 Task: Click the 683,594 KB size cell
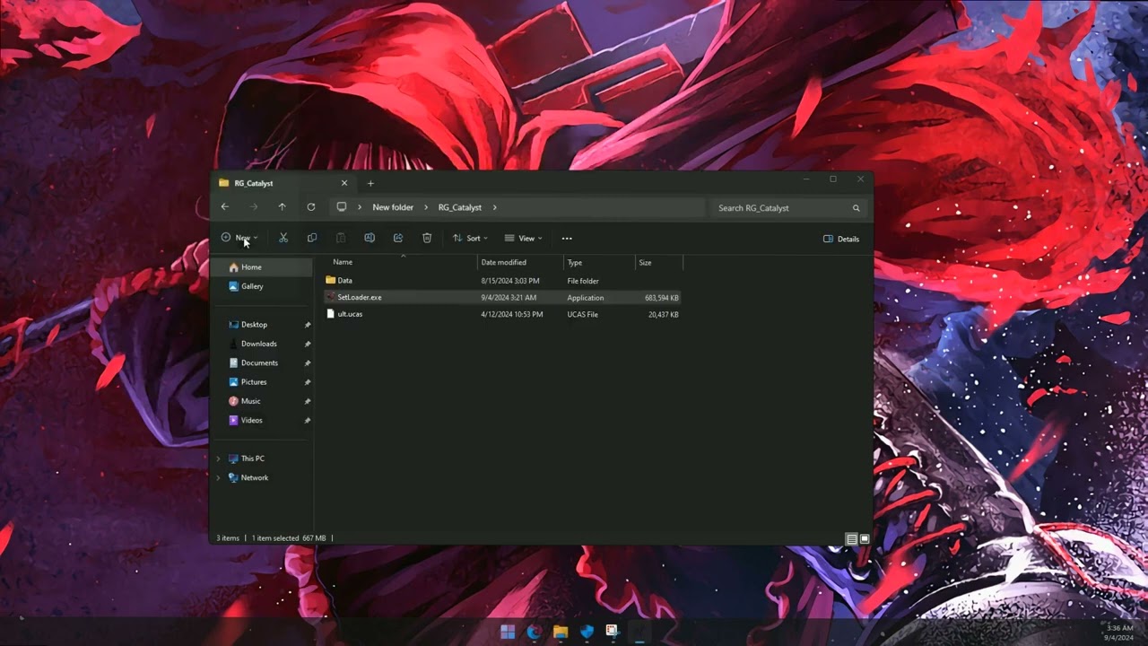point(662,297)
